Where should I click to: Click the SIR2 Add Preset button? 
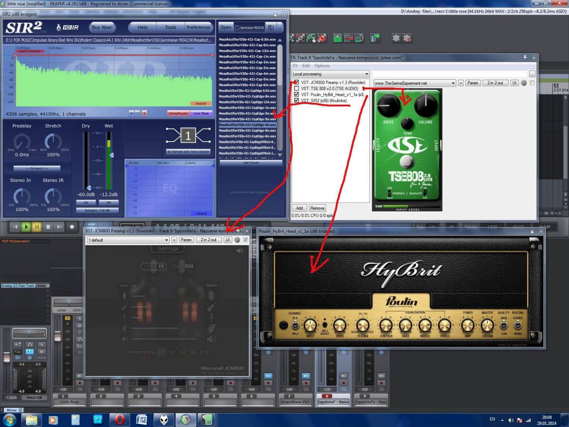click(x=251, y=162)
